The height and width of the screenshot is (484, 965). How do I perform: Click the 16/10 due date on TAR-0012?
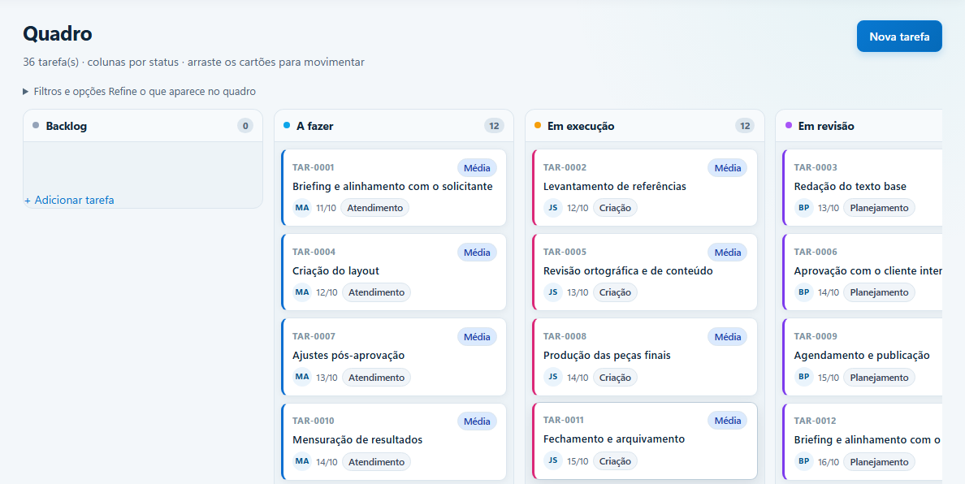[828, 461]
